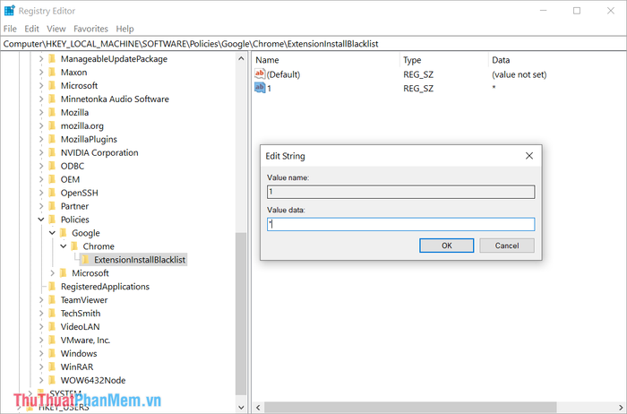Select the TechSmith folder icon
This screenshot has width=627, height=414.
(x=52, y=314)
